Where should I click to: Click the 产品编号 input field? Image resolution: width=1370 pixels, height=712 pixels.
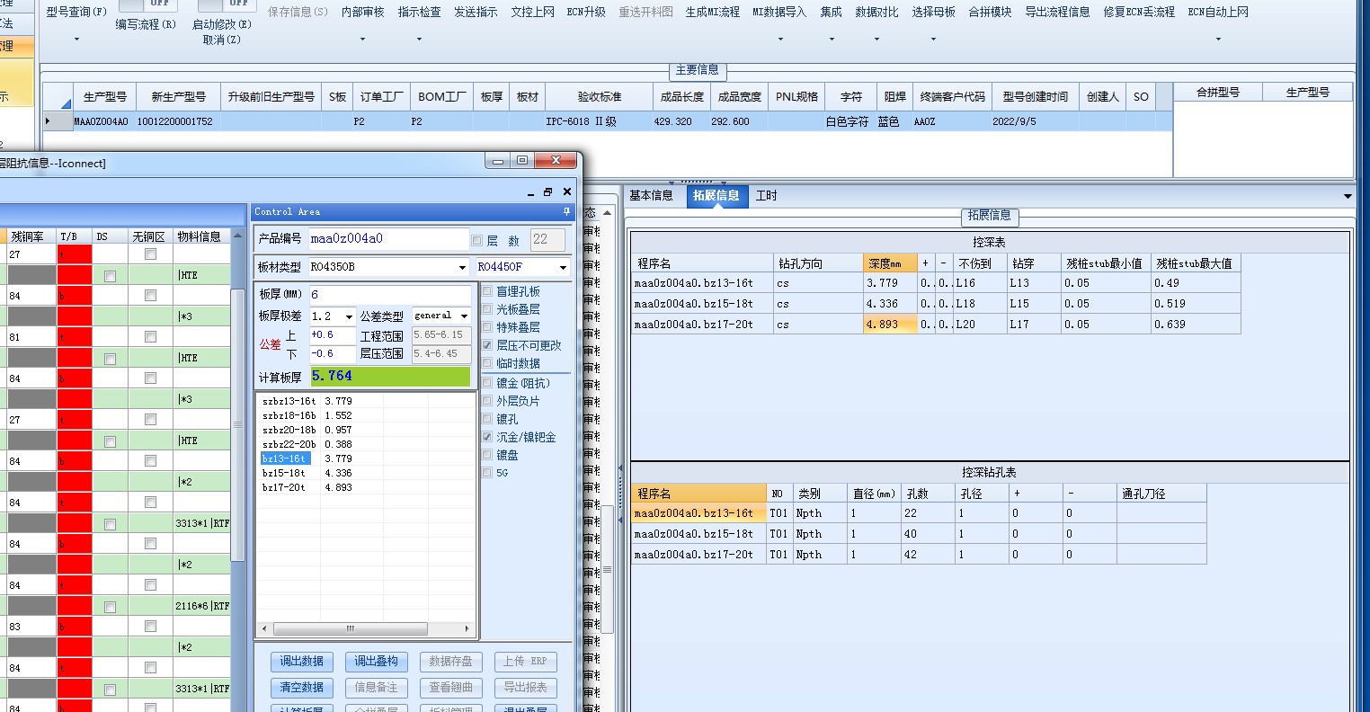point(388,239)
